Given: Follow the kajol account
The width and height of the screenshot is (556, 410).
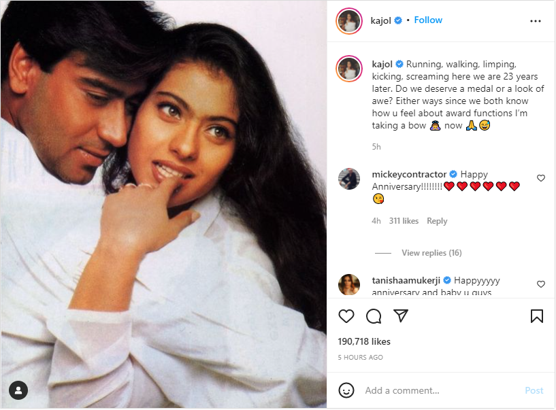Looking at the screenshot, I should pyautogui.click(x=428, y=20).
